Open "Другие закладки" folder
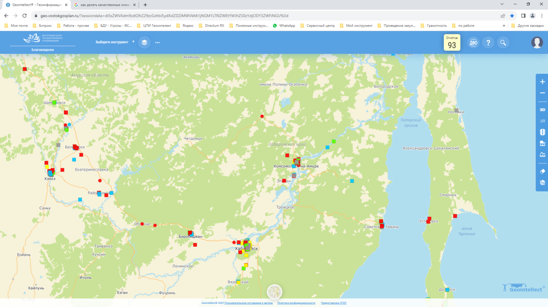The image size is (548, 307). tap(528, 25)
